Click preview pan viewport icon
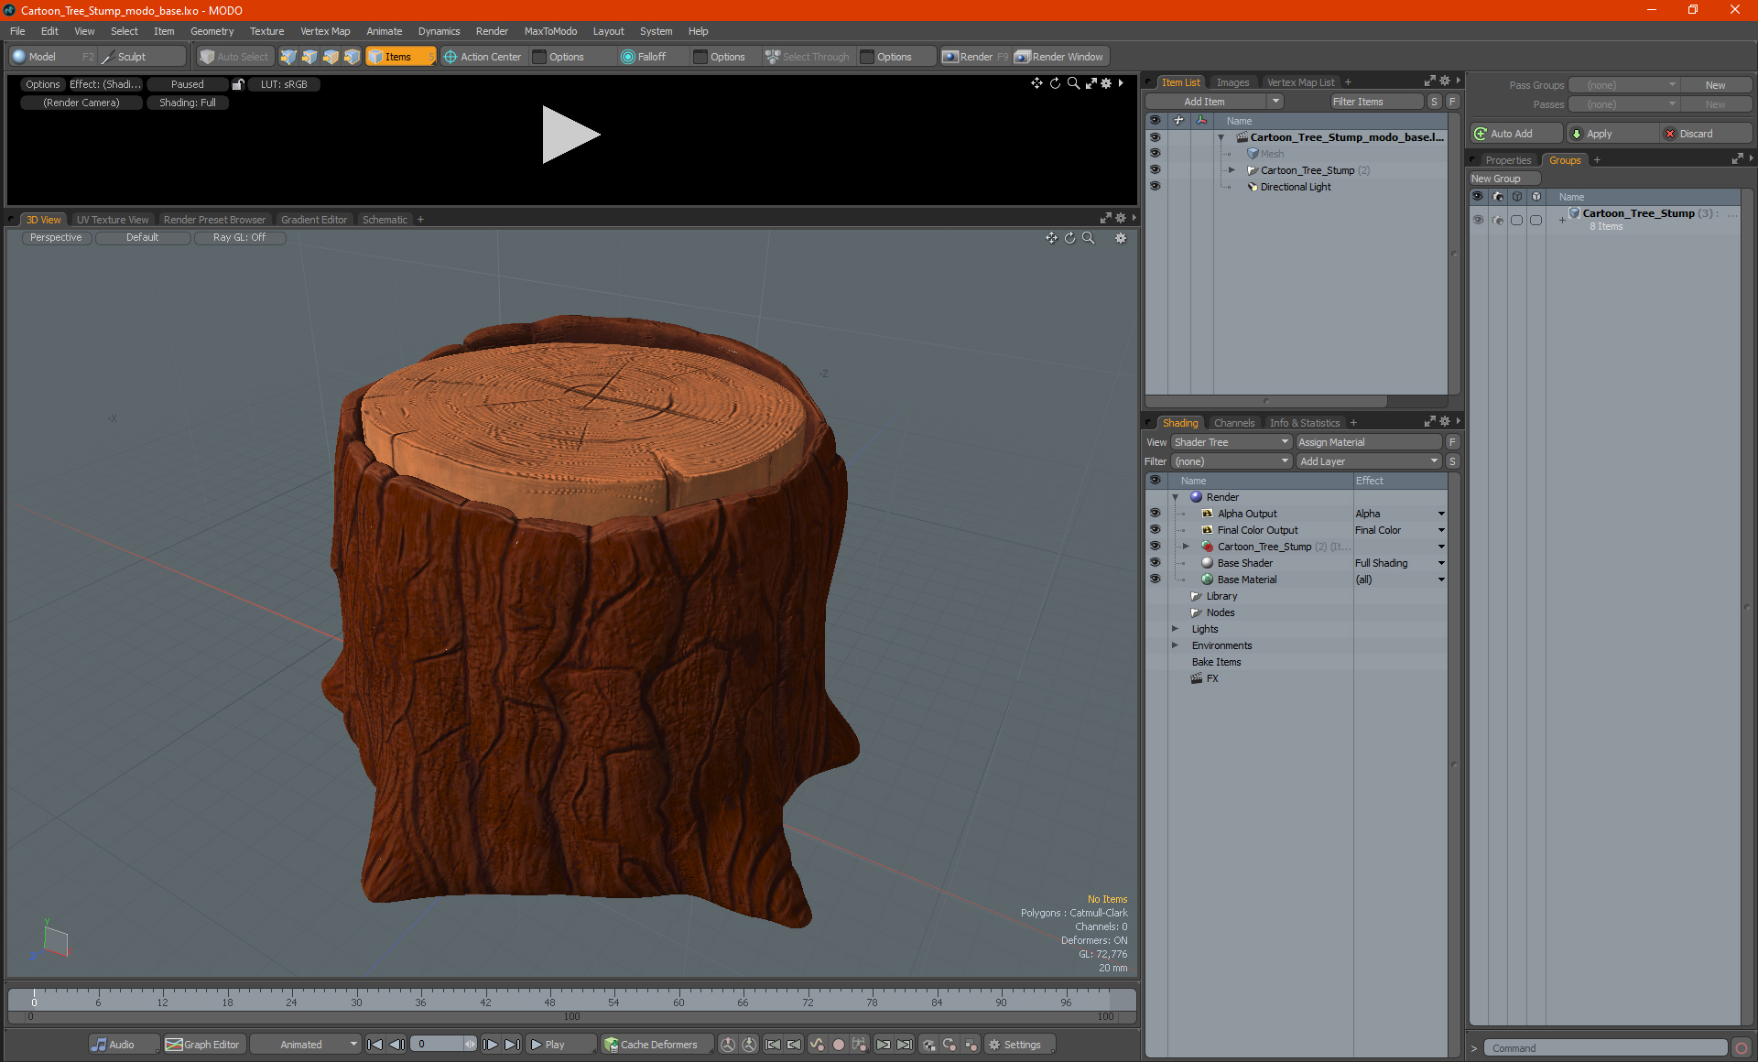The height and width of the screenshot is (1062, 1758). point(1036,83)
